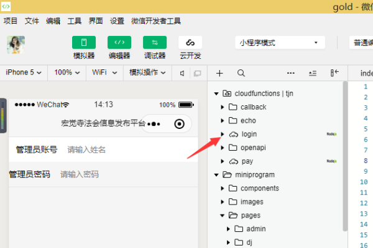Expand the components folder arrow

223,188
